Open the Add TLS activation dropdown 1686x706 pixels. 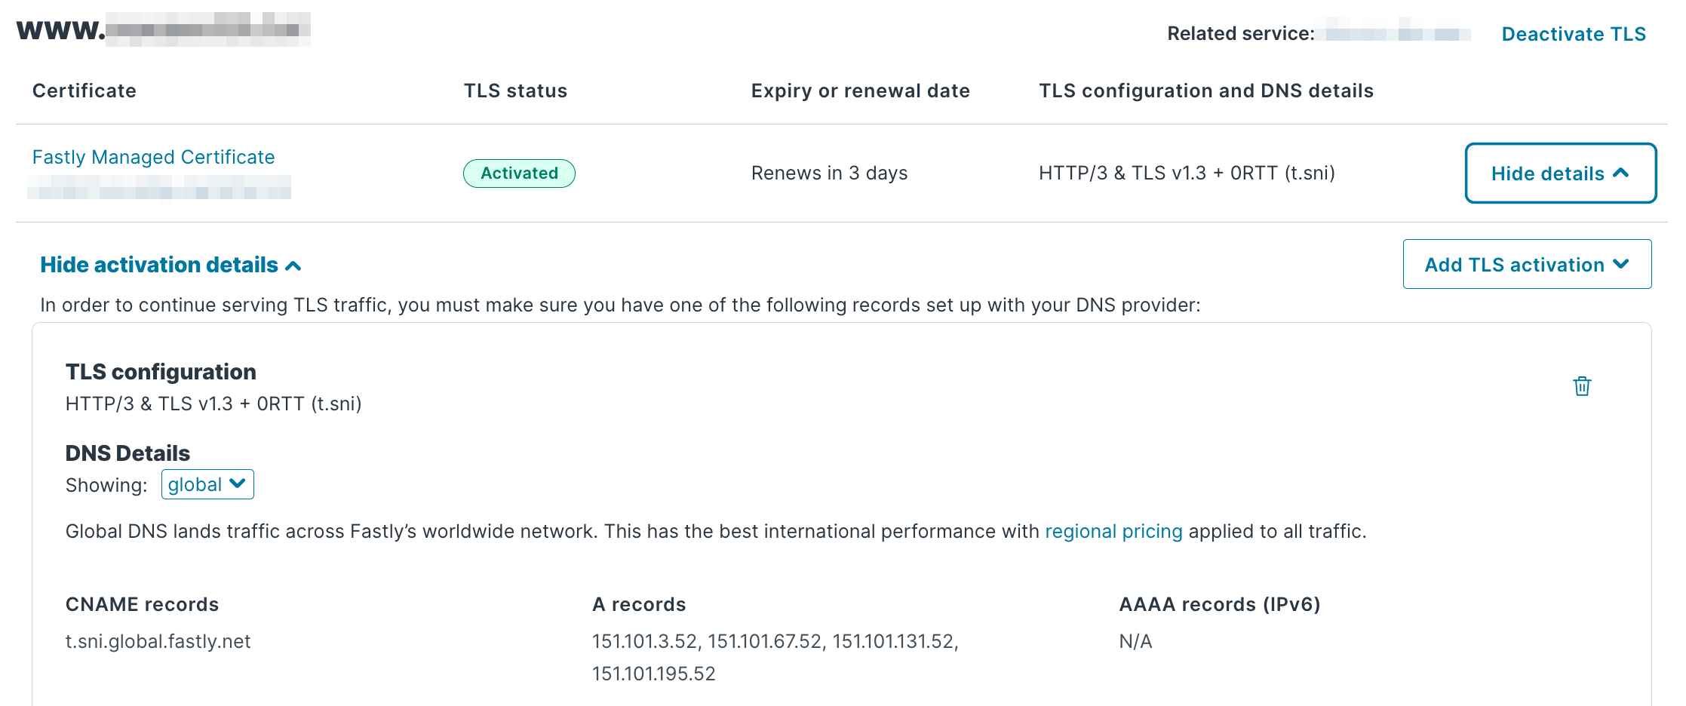pos(1527,265)
